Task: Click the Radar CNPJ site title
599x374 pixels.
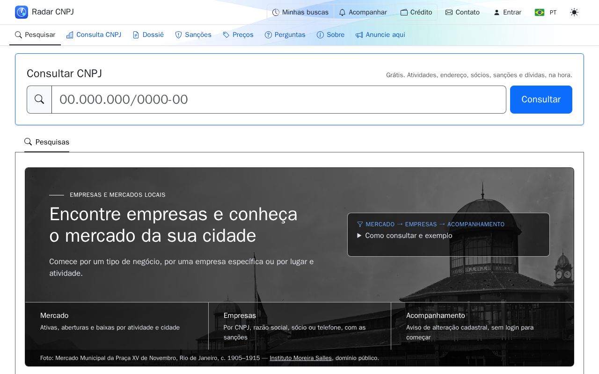Action: [x=53, y=12]
